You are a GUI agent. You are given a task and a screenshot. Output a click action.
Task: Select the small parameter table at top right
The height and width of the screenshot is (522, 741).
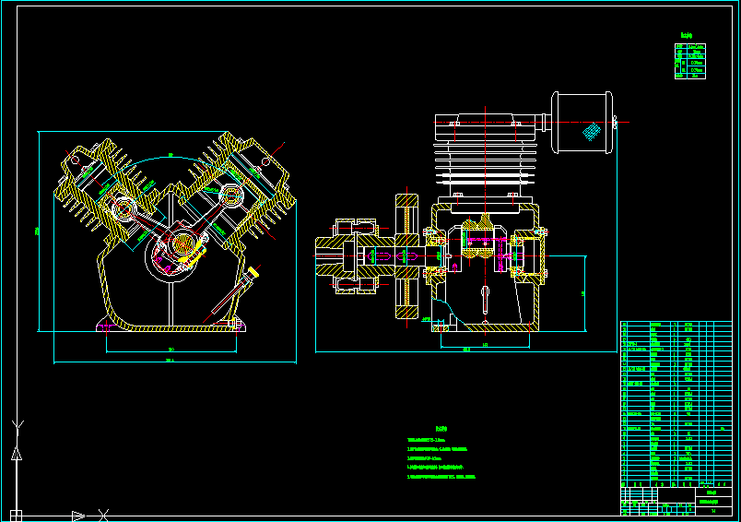pyautogui.click(x=690, y=61)
